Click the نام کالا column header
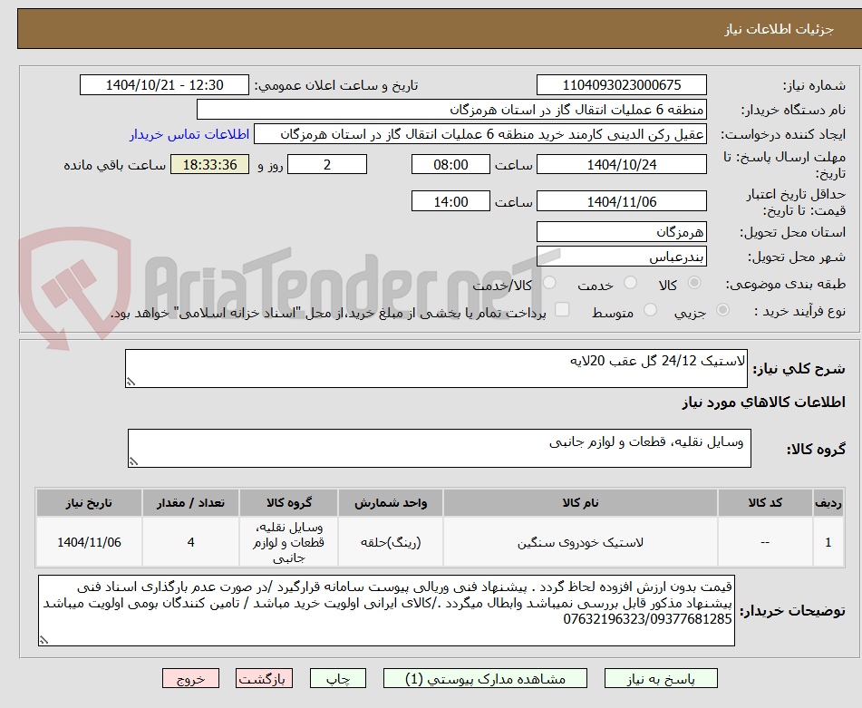 580,503
